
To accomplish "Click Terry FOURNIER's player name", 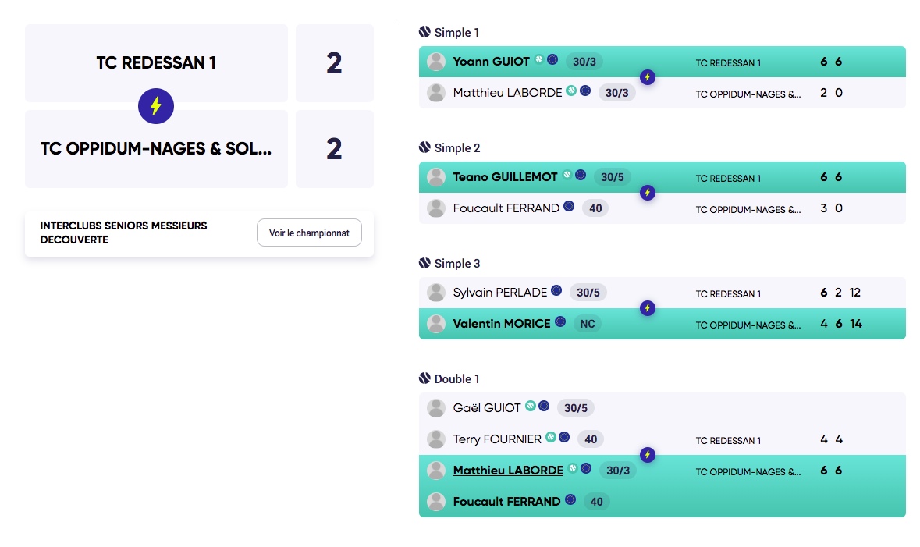I will (497, 439).
